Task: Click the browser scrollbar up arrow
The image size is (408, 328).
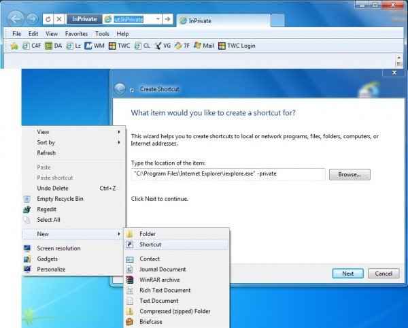Action: point(398,58)
